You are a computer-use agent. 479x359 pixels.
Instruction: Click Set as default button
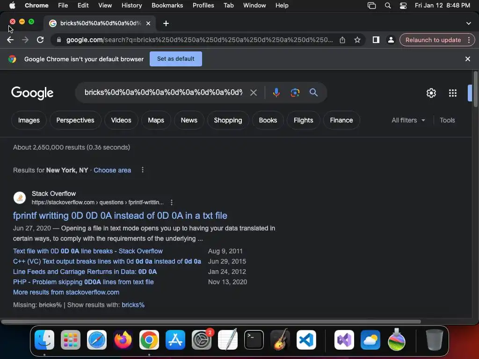pyautogui.click(x=176, y=59)
